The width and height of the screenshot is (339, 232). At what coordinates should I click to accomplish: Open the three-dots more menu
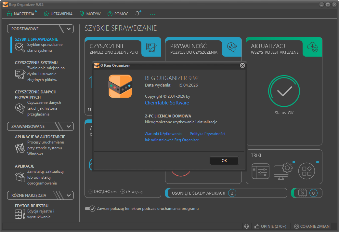[152, 14]
